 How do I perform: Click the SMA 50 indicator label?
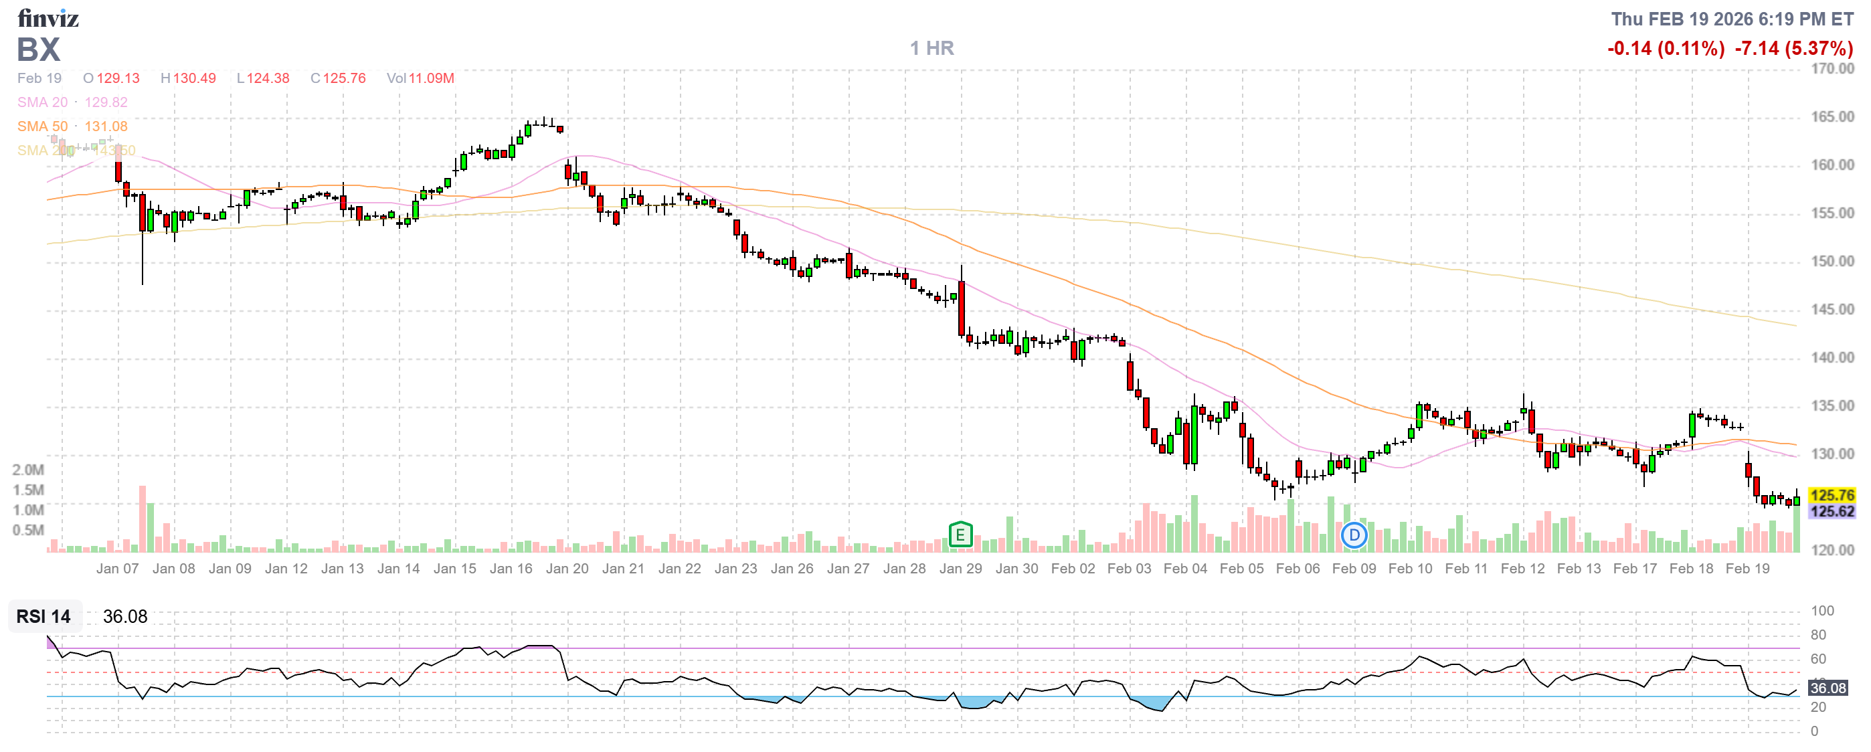click(x=42, y=126)
